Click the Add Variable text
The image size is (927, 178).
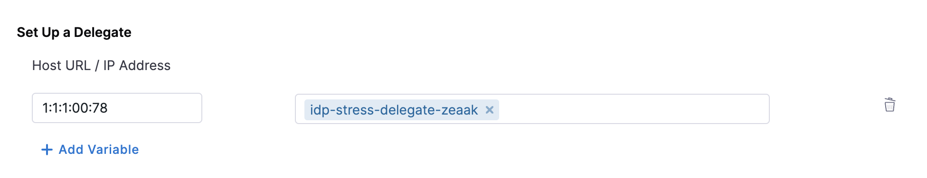point(99,150)
